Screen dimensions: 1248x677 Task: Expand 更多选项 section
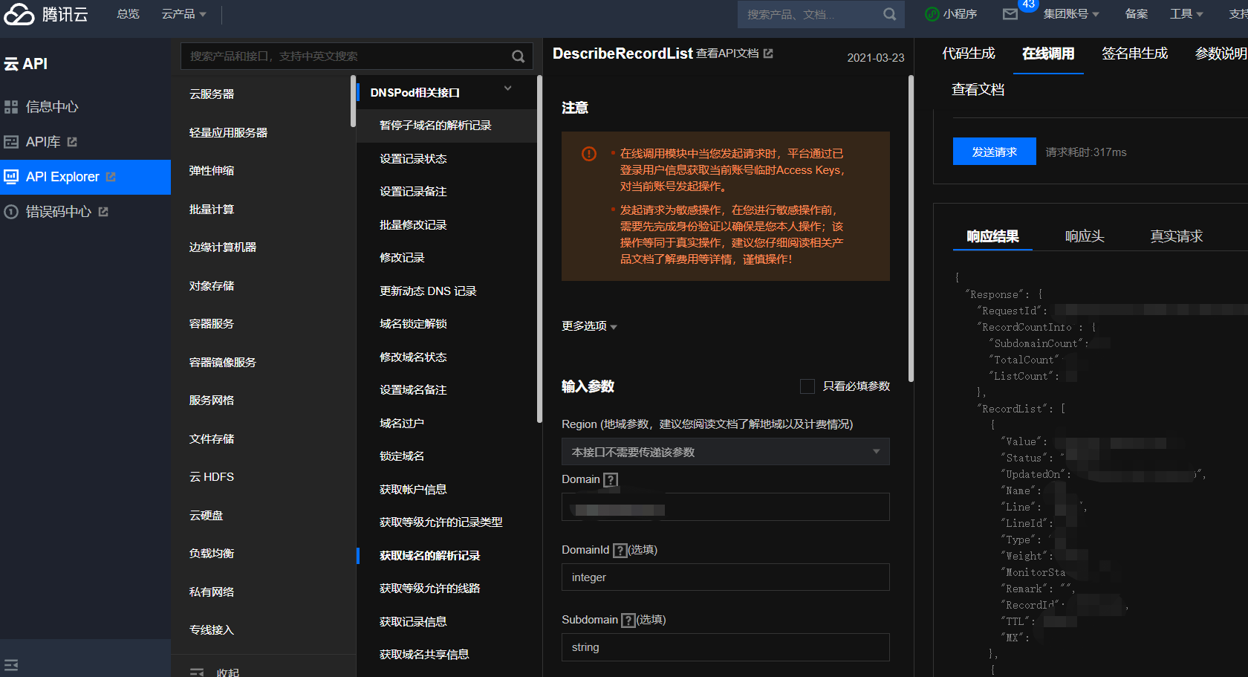[590, 326]
